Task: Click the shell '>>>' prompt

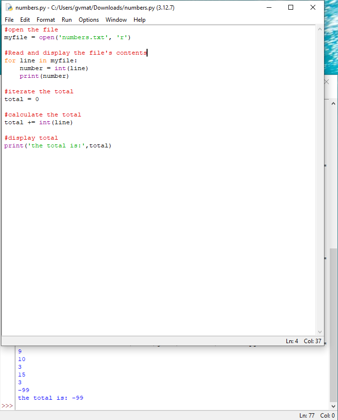Action: tap(7, 406)
